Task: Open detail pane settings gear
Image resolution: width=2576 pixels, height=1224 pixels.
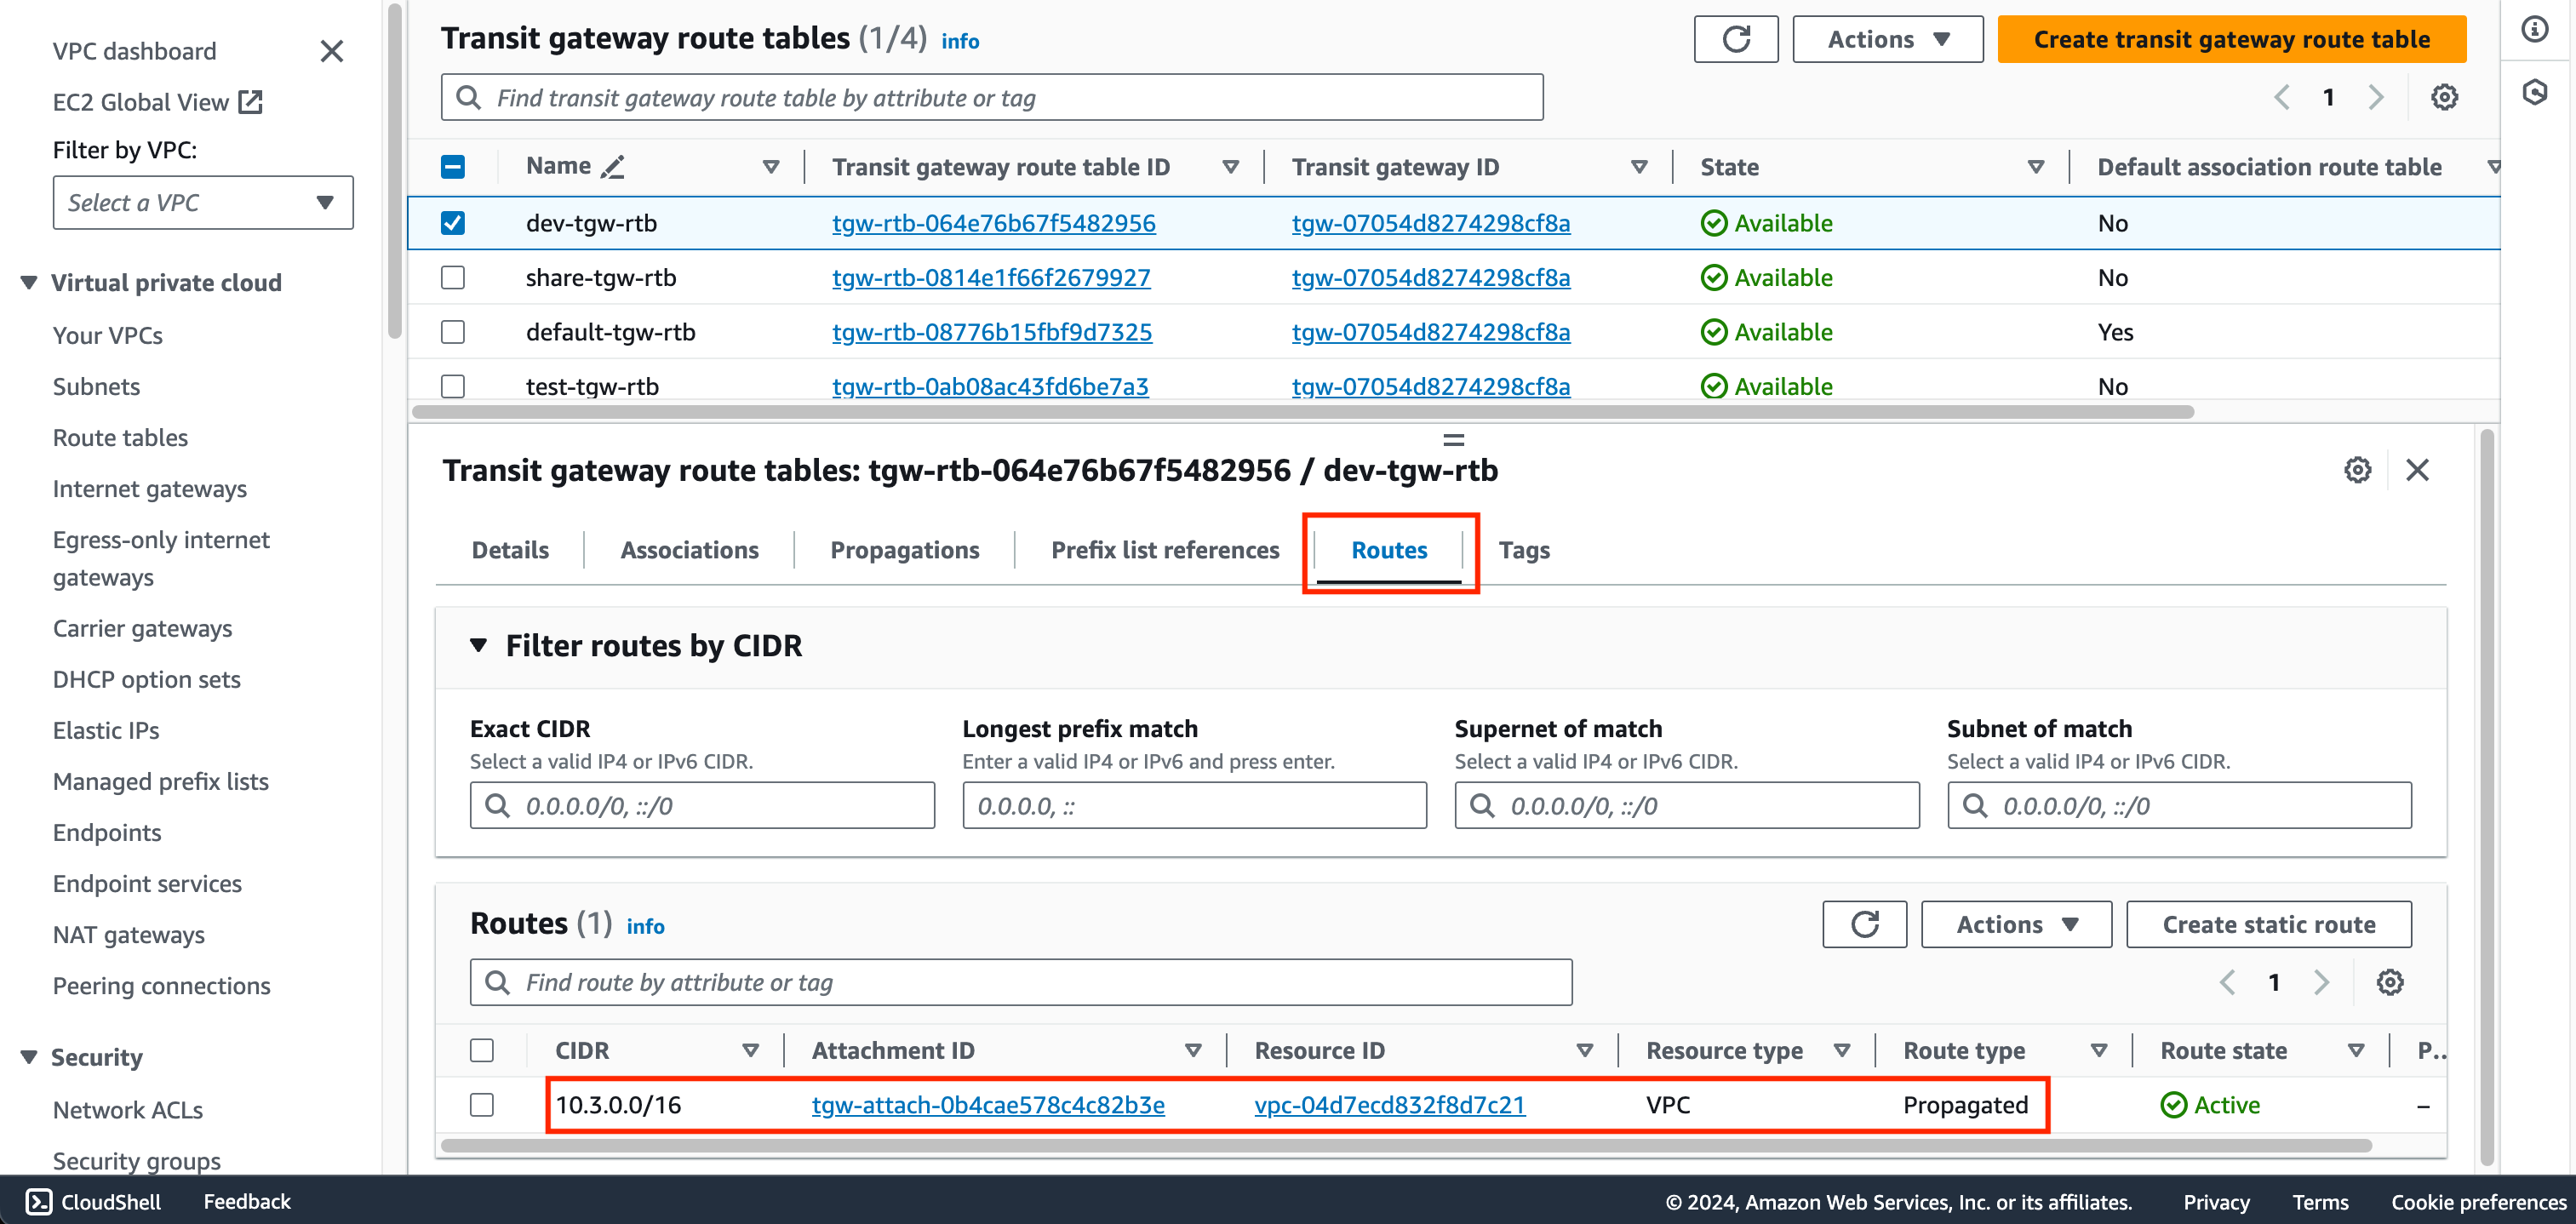Action: (x=2357, y=470)
